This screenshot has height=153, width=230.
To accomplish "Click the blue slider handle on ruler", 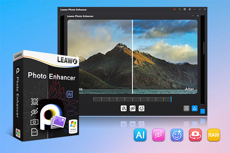I will point(171,99).
